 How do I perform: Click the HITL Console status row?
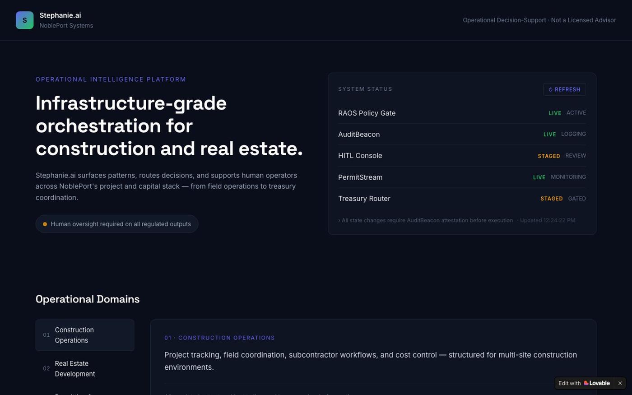(x=462, y=156)
